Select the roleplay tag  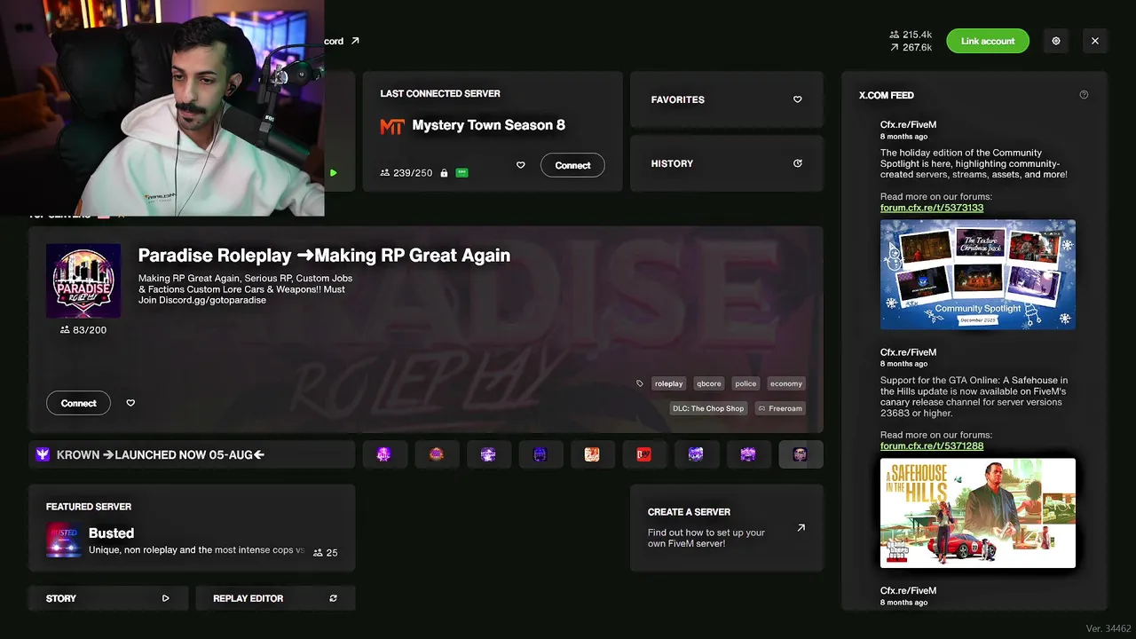point(668,383)
